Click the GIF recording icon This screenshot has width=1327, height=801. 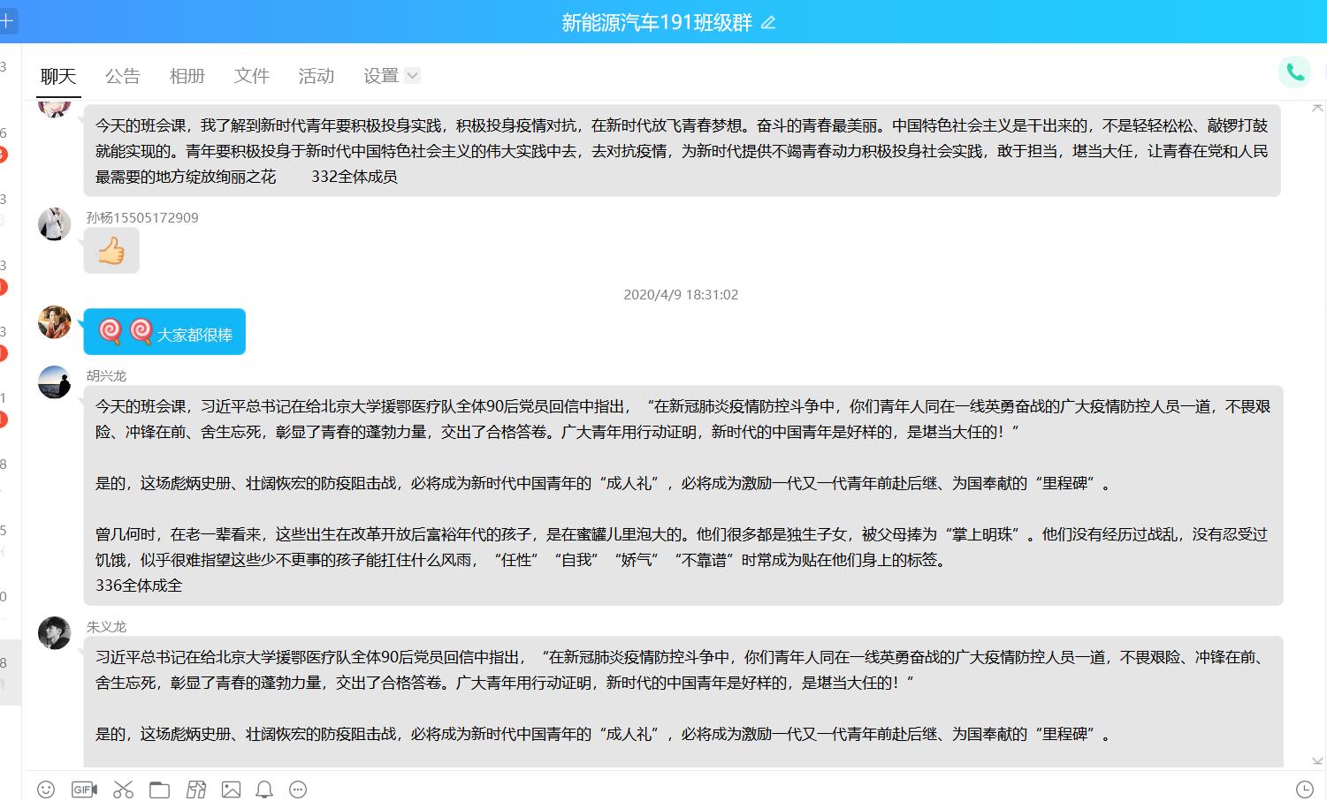coord(84,790)
